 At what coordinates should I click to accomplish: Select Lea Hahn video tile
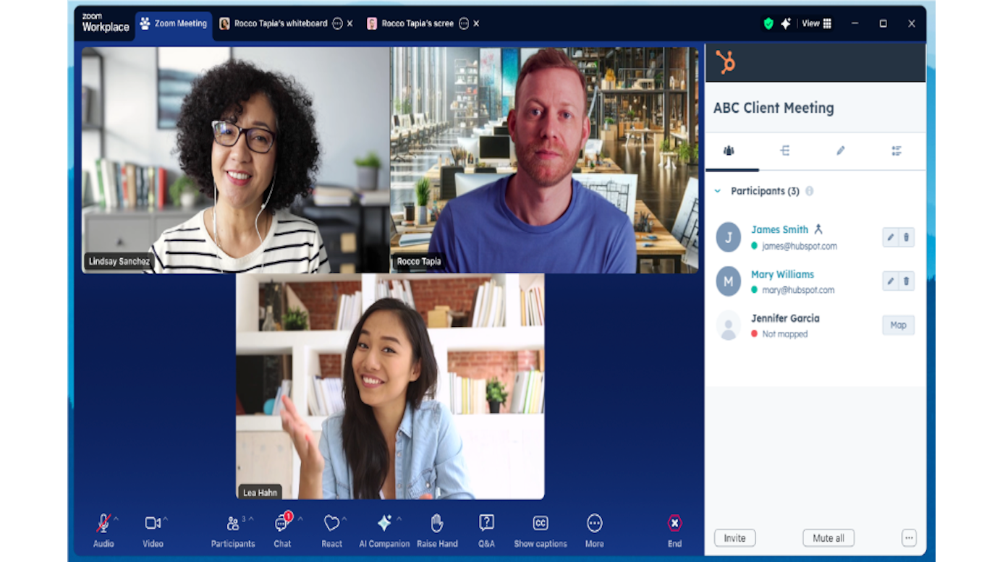[x=390, y=386]
